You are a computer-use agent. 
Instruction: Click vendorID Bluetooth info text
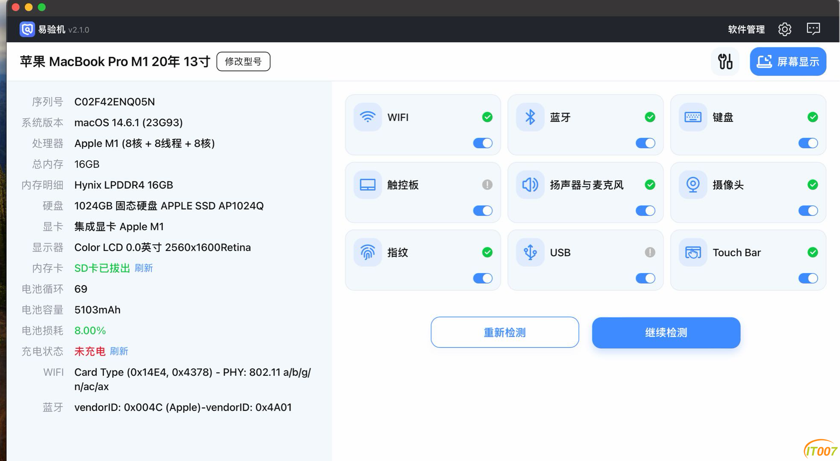click(183, 407)
